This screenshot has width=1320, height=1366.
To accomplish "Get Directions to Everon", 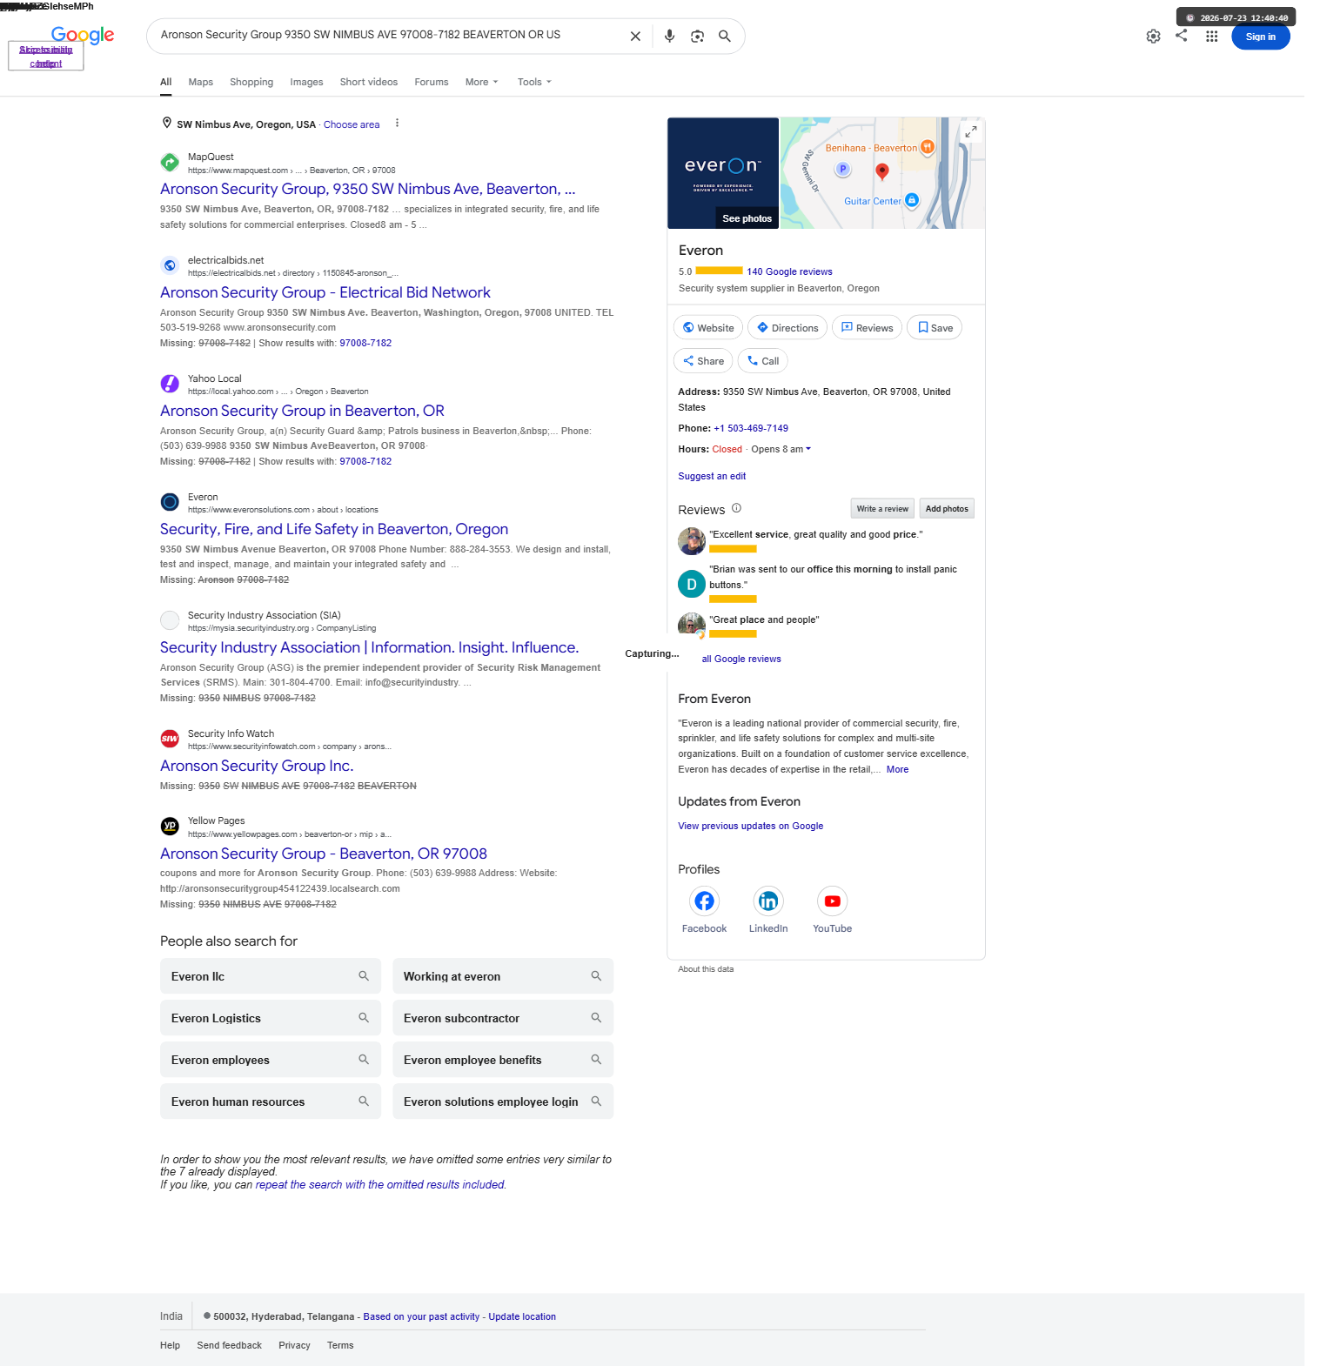I will tap(787, 328).
